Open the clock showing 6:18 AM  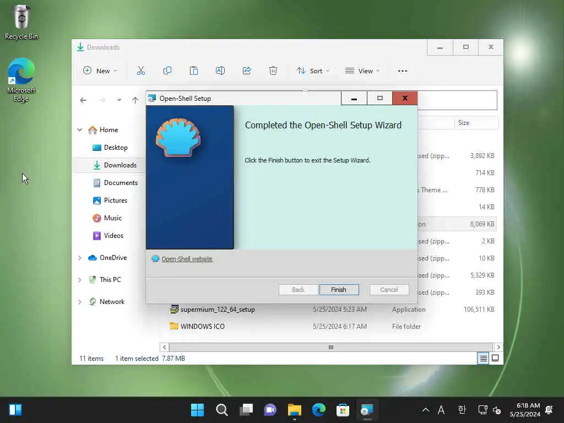[525, 410]
